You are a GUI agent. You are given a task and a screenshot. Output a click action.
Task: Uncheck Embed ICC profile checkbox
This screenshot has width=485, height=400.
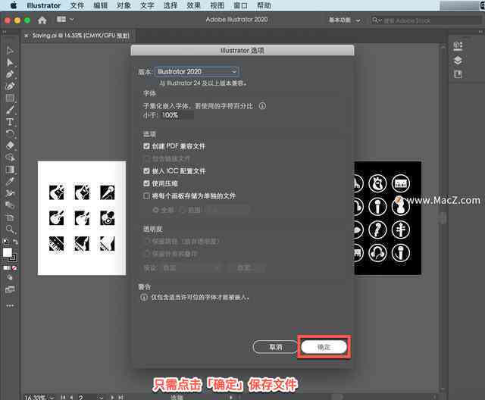[x=146, y=171]
